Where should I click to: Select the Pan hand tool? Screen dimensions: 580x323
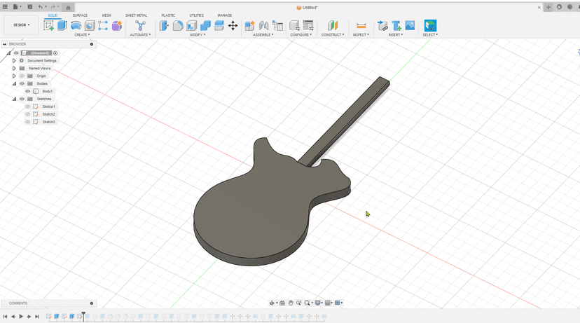[x=291, y=303]
